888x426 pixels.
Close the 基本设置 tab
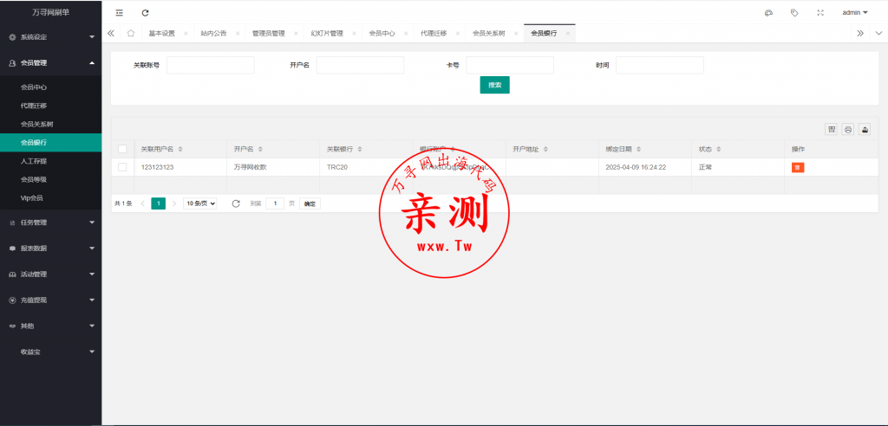tap(186, 34)
